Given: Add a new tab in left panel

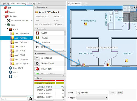Looking at the screenshot, I should click(39, 4).
